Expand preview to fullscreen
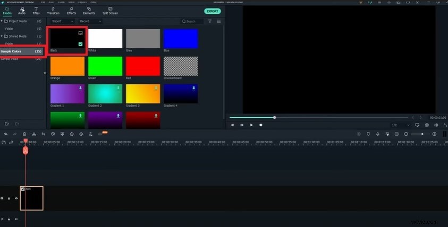The height and width of the screenshot is (227, 448). 445,125
